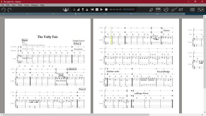Click the vertical scrollbar thumb
Image resolution: width=206 pixels, height=116 pixels.
tap(205, 53)
